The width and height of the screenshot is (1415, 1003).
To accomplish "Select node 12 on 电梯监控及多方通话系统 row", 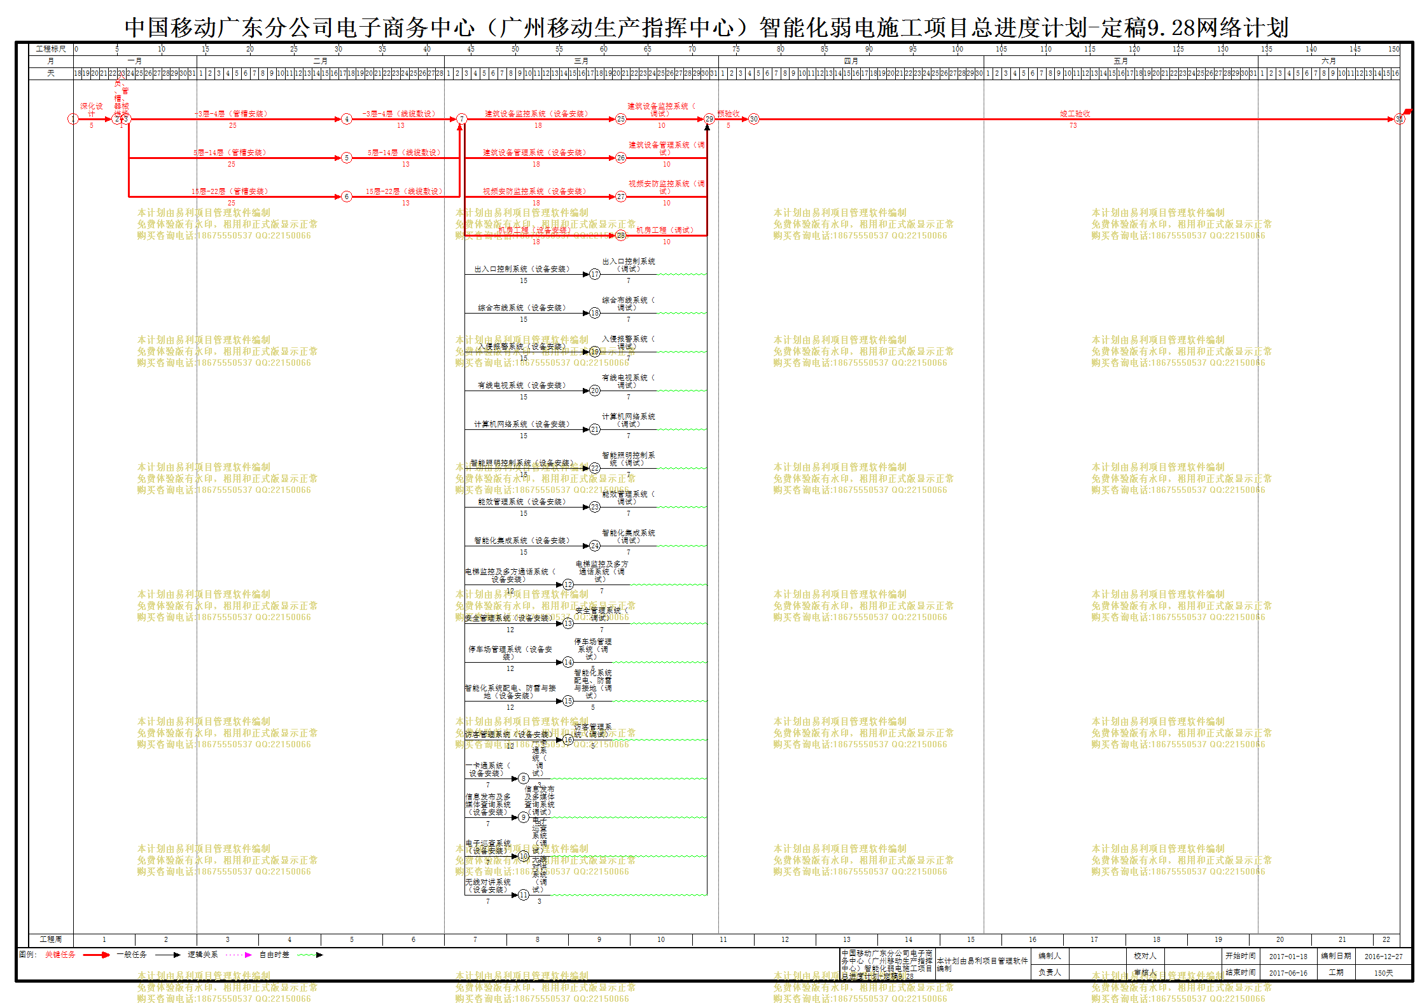I will coord(568,585).
